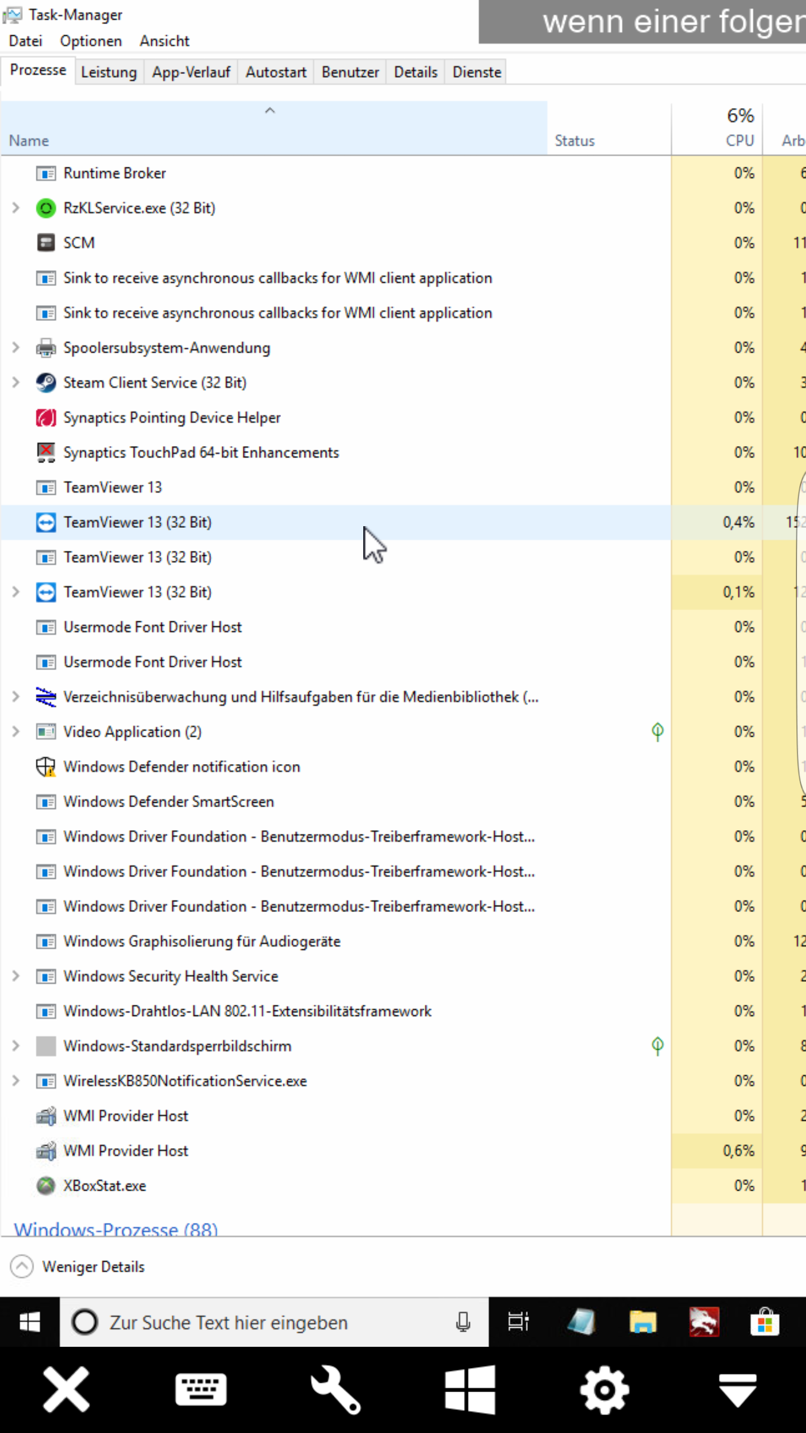This screenshot has height=1433, width=806.
Task: Click the highlighted TeamViewer 13 icon
Action: tap(46, 522)
